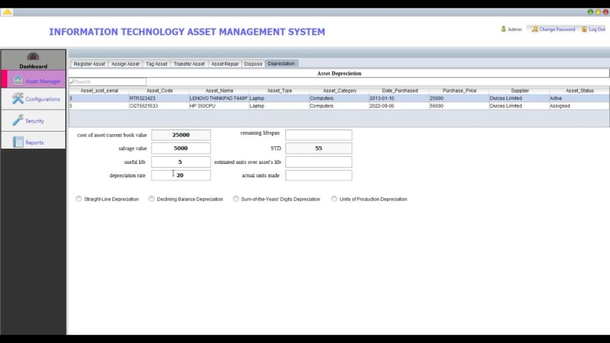Click the Asset Manager basket icon
Image resolution: width=610 pixels, height=343 pixels.
pos(18,80)
